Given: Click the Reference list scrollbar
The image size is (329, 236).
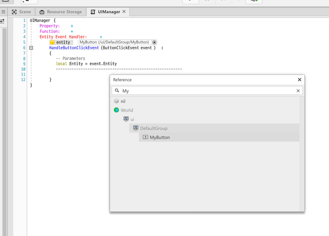Looking at the screenshot, I should coord(302,154).
